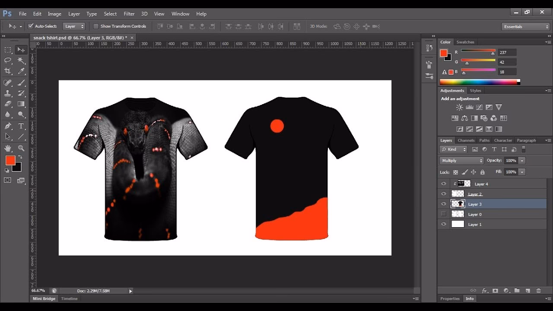Activate the Zoom tool
Image resolution: width=553 pixels, height=311 pixels.
(x=21, y=148)
